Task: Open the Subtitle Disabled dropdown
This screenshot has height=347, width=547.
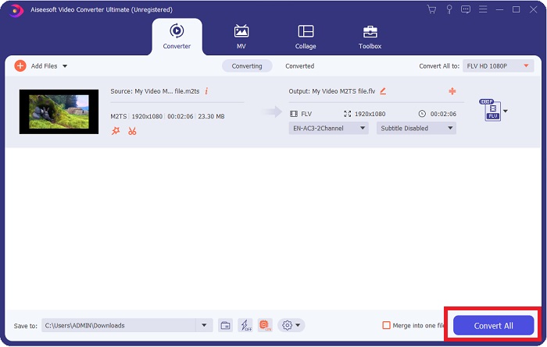Action: pyautogui.click(x=416, y=128)
